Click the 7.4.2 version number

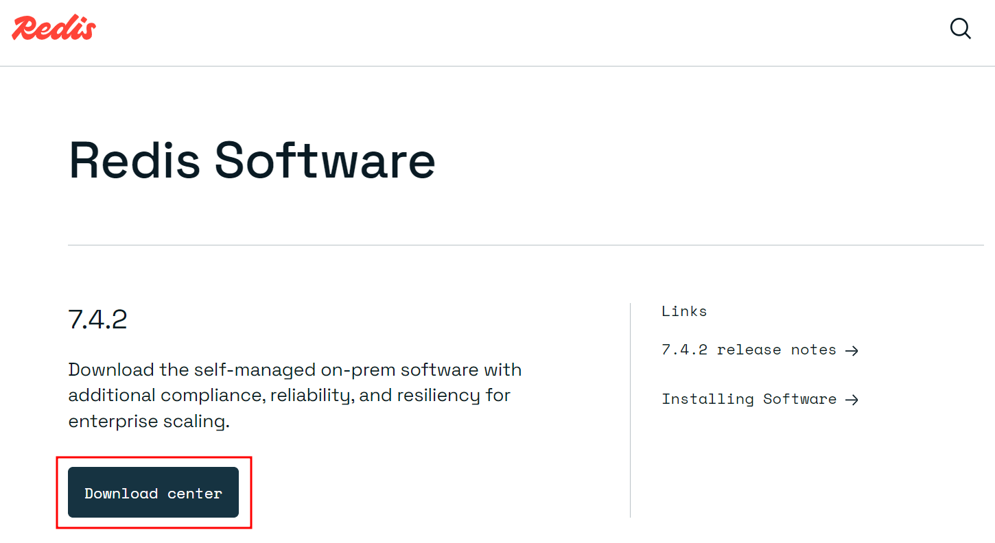[x=97, y=319]
